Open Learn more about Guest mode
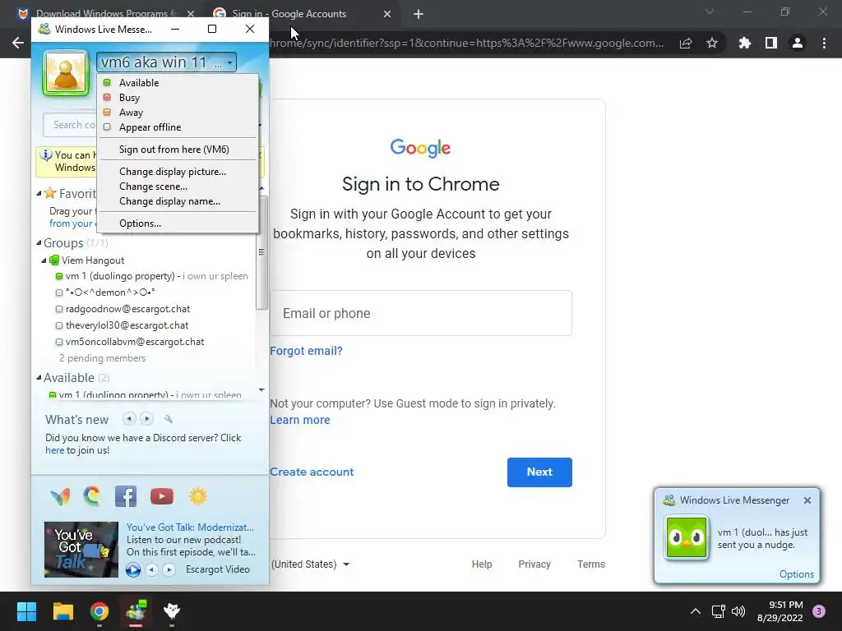 tap(299, 420)
